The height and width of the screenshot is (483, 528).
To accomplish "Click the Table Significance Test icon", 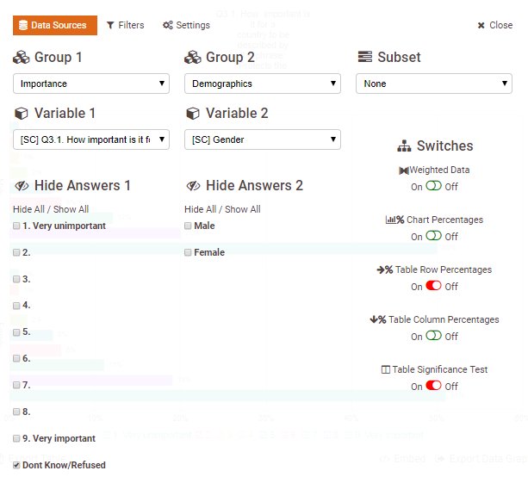I will click(x=386, y=369).
